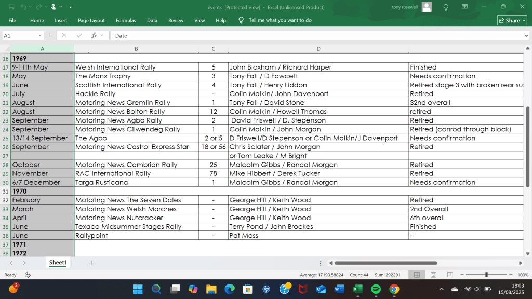532x299 pixels.
Task: Open the Page Layout tab
Action: pyautogui.click(x=91, y=20)
